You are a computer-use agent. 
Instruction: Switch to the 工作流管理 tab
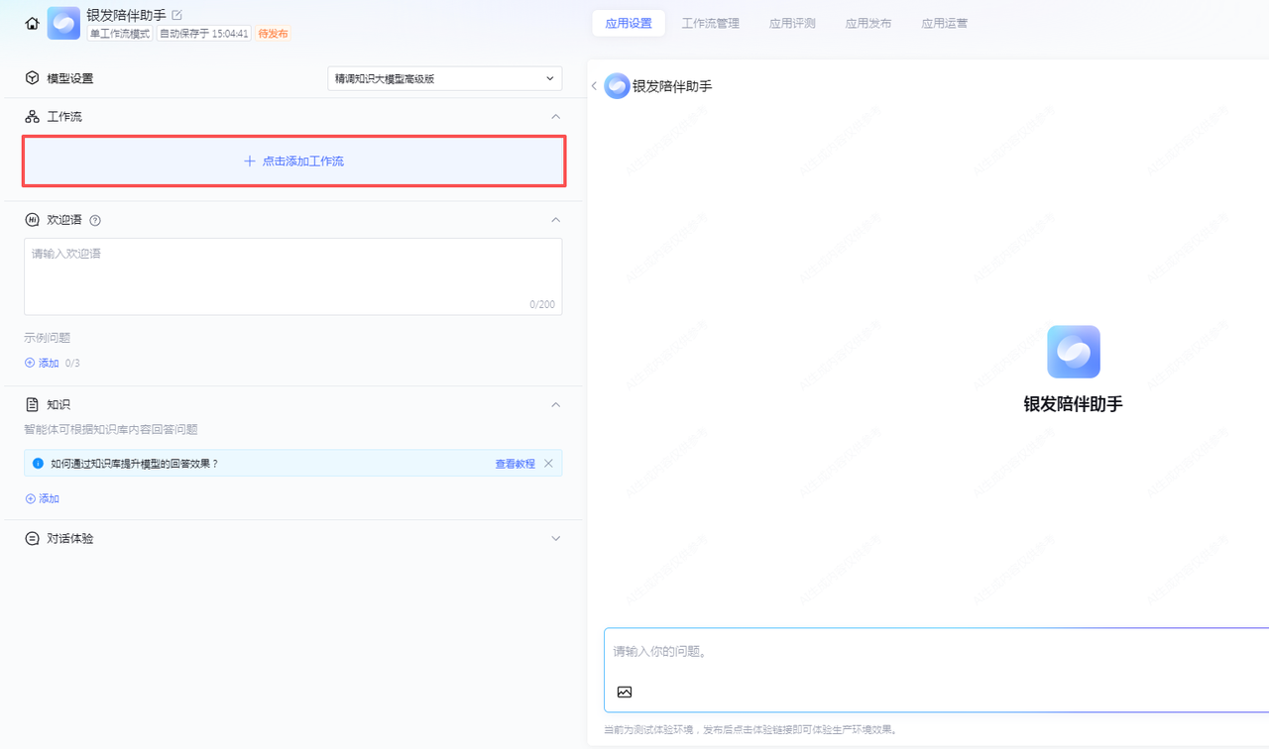710,23
